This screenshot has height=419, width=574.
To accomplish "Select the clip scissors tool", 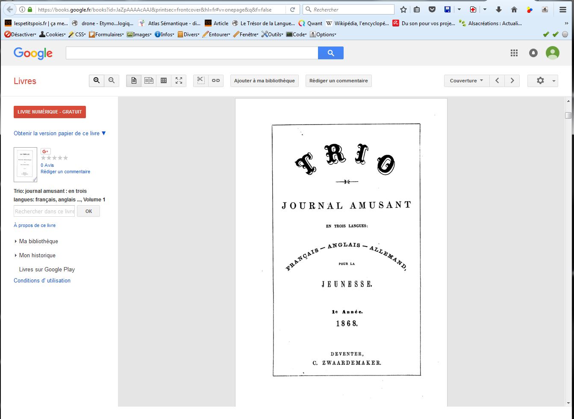I will pyautogui.click(x=200, y=81).
